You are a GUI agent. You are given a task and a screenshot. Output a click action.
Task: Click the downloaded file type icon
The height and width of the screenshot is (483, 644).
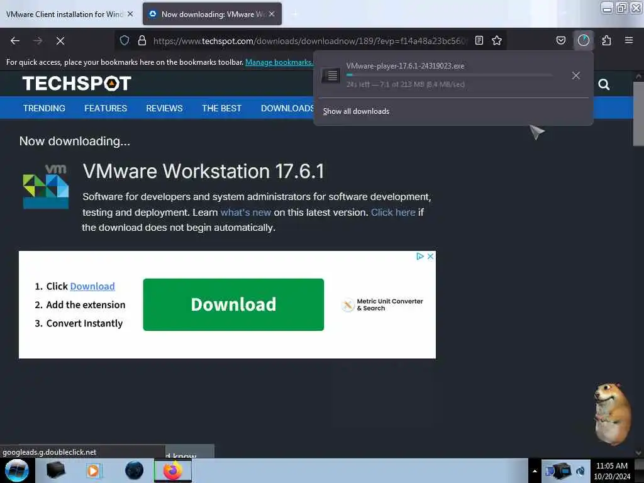click(331, 75)
